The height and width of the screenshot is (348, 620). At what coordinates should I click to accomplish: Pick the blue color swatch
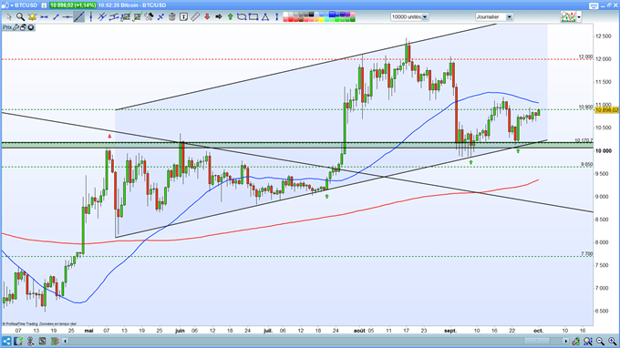pyautogui.click(x=333, y=15)
